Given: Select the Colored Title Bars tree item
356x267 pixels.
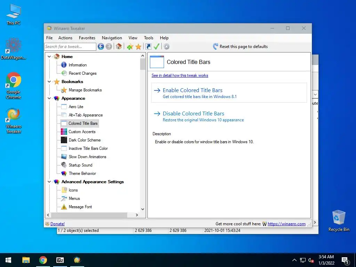Looking at the screenshot, I should [83, 123].
